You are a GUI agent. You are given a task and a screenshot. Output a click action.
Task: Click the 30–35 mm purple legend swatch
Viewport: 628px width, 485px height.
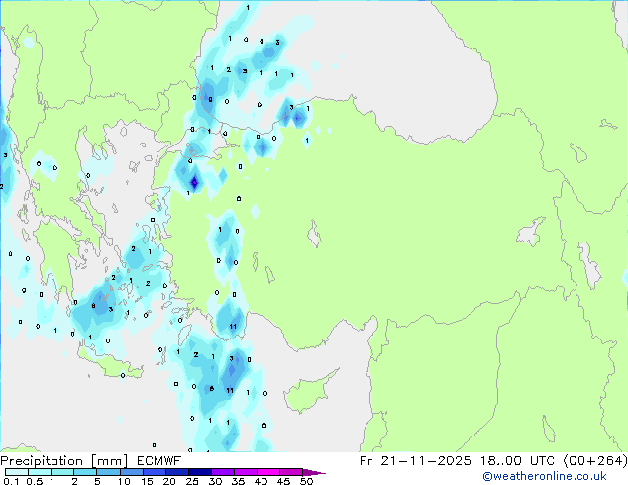[222, 472]
